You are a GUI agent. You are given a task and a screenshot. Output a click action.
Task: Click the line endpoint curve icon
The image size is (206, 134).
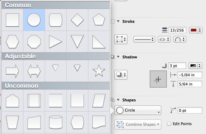pyautogui.click(x=173, y=110)
